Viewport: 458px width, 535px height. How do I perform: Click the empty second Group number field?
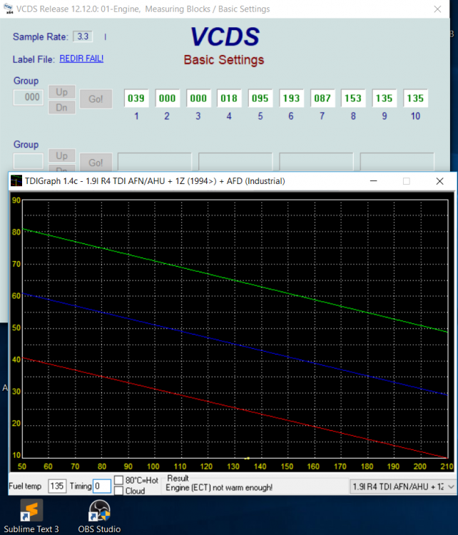[29, 161]
